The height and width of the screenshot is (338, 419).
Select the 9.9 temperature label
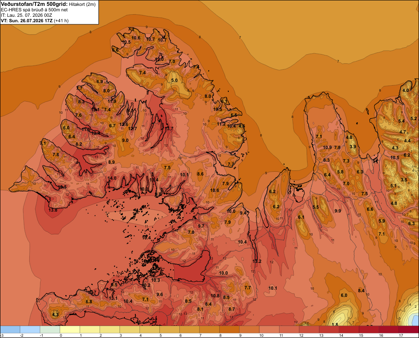coord(338,211)
